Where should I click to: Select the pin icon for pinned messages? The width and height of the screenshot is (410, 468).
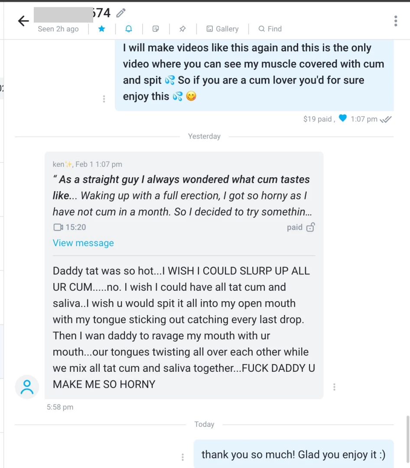click(x=182, y=29)
